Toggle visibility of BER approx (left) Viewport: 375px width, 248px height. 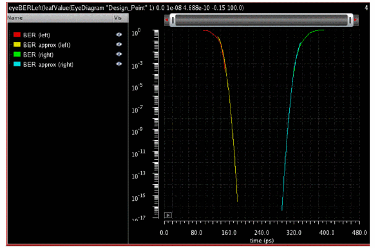[119, 45]
